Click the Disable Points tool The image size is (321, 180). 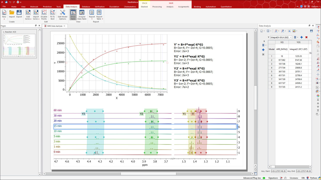coord(44,15)
